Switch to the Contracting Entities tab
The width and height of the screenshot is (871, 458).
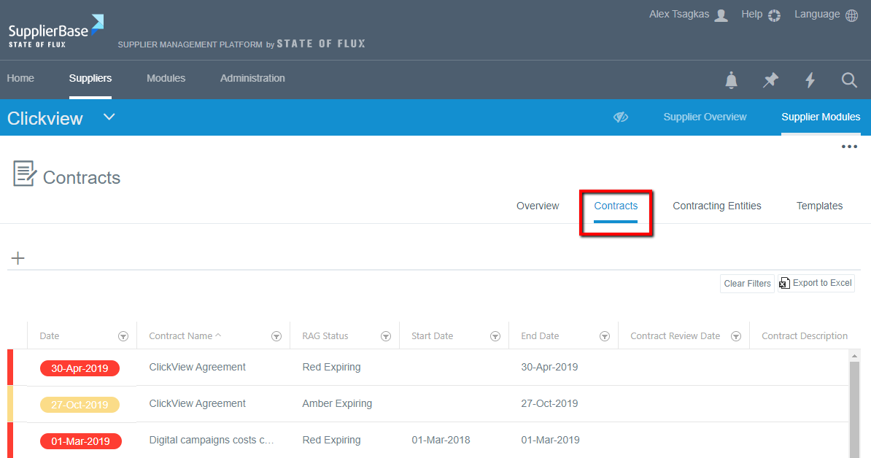(x=716, y=206)
